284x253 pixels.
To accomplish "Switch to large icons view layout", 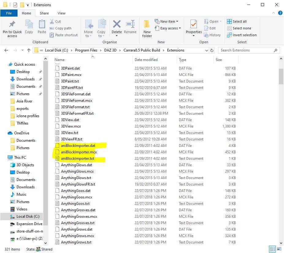I will 279,249.
